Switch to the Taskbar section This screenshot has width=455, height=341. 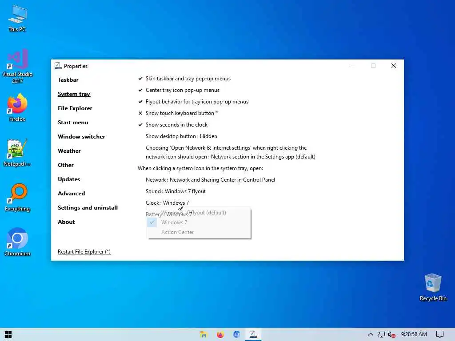click(68, 80)
